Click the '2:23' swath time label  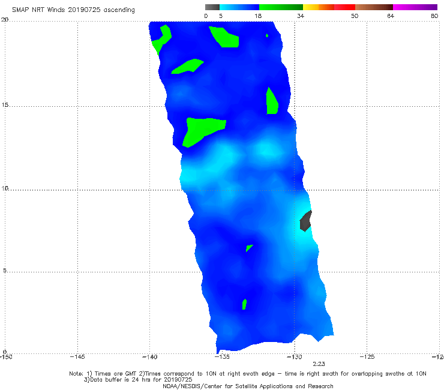click(x=319, y=364)
